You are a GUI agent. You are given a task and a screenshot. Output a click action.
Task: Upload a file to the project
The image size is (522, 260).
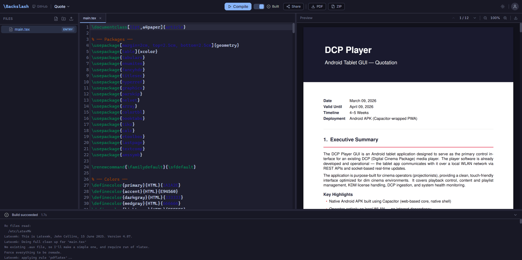(x=71, y=18)
